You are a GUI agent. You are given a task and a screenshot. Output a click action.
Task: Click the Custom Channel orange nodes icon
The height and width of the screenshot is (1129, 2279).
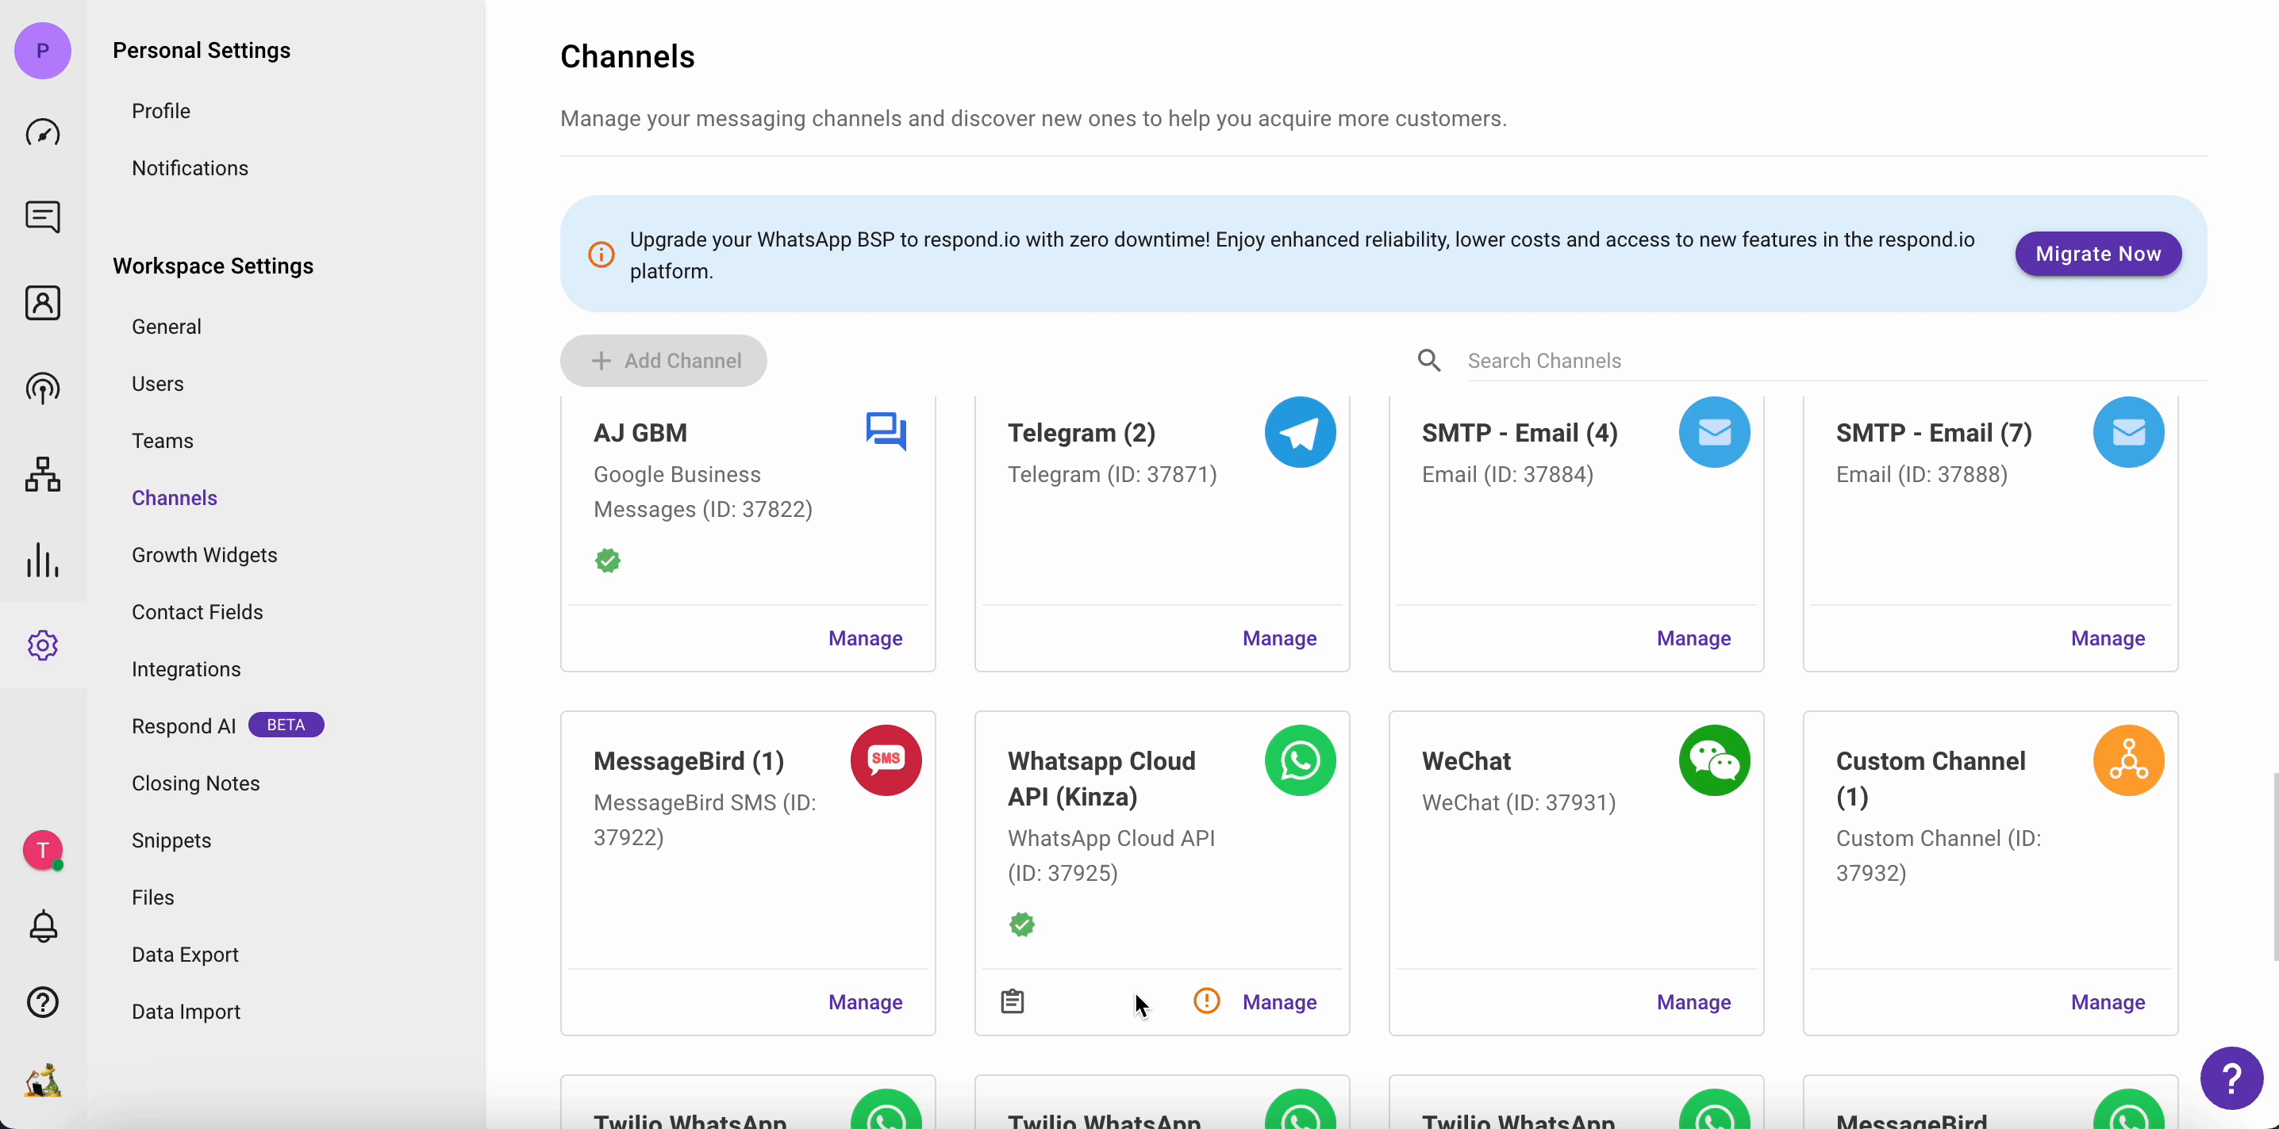point(2127,760)
